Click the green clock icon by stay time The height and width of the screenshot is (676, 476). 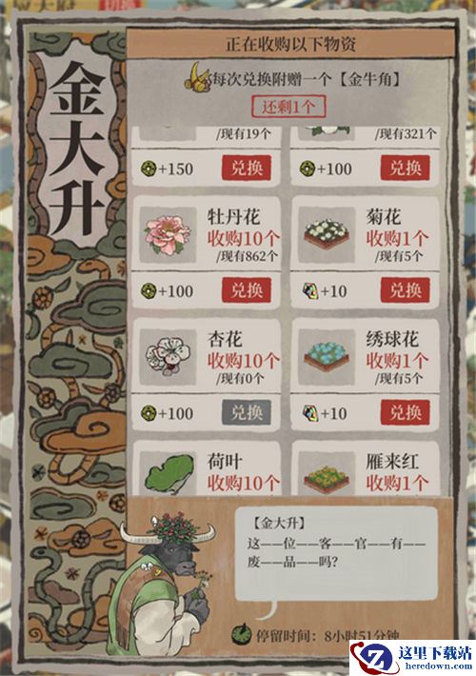[x=242, y=633]
